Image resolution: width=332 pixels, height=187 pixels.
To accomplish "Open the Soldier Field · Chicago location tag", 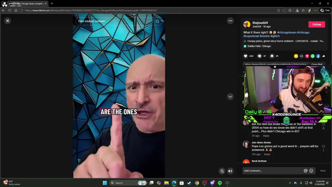I will tap(257, 46).
